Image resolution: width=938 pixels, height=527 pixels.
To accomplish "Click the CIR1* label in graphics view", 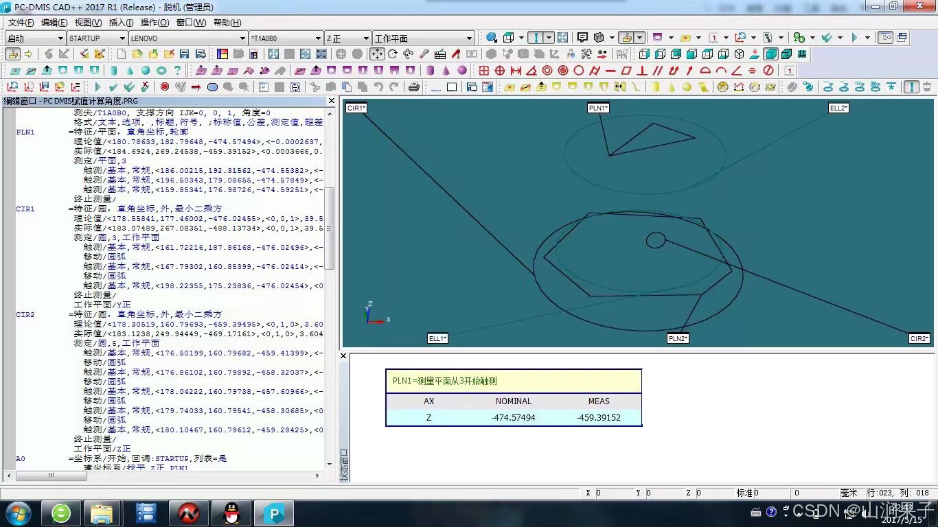I will (356, 108).
